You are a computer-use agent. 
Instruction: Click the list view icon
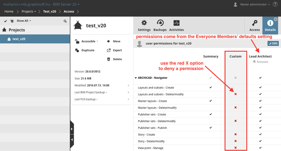point(12,21)
